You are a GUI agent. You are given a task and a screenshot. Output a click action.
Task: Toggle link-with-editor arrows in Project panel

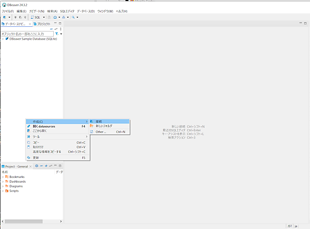(51, 166)
